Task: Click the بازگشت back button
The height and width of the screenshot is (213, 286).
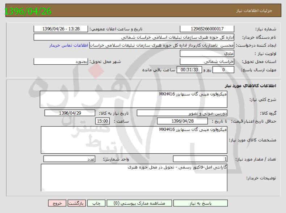Action: tap(76, 203)
